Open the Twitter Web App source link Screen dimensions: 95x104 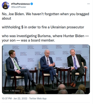[38, 99]
